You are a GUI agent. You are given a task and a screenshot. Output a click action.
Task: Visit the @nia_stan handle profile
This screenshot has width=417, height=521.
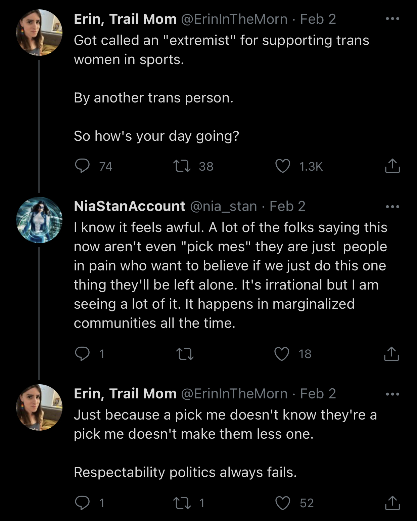tap(223, 206)
